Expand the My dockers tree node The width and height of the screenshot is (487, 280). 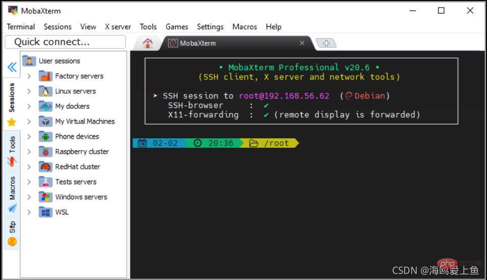tap(29, 106)
